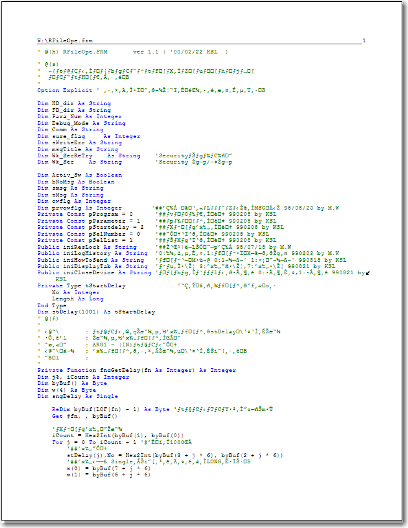
Task: Select Private Const pStartdelay = 2
Action: (x=91, y=227)
